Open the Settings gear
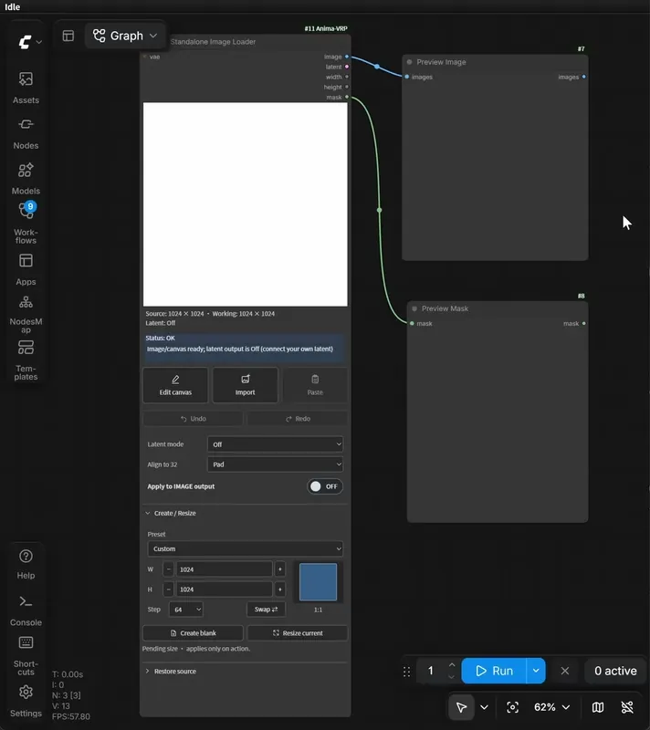650x730 pixels. (26, 701)
